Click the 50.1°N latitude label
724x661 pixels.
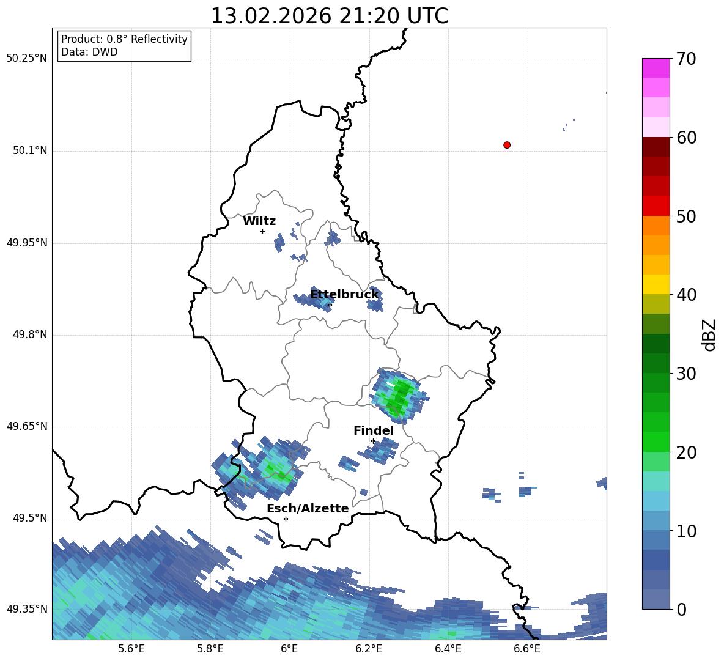pos(30,150)
